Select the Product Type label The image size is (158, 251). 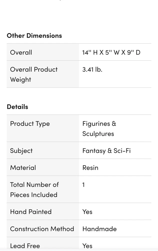[x=30, y=124]
